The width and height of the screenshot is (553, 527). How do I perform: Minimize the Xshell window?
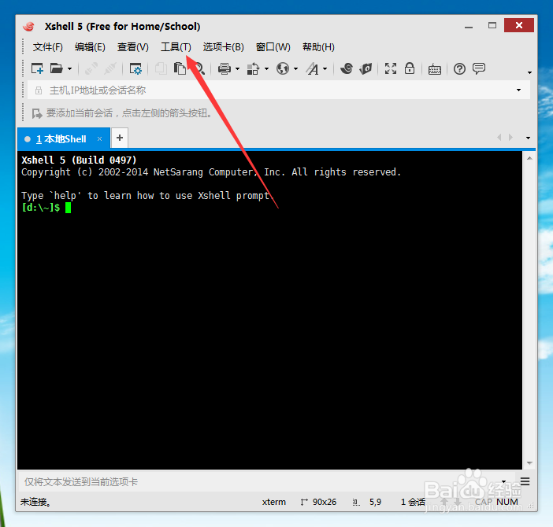point(469,26)
